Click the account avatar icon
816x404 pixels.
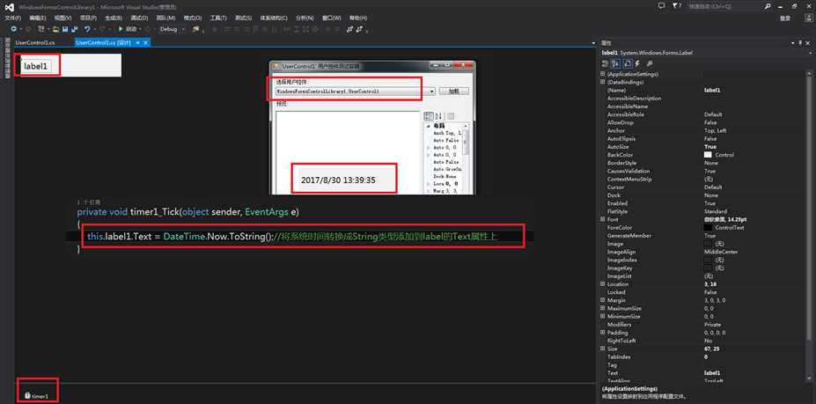point(808,18)
